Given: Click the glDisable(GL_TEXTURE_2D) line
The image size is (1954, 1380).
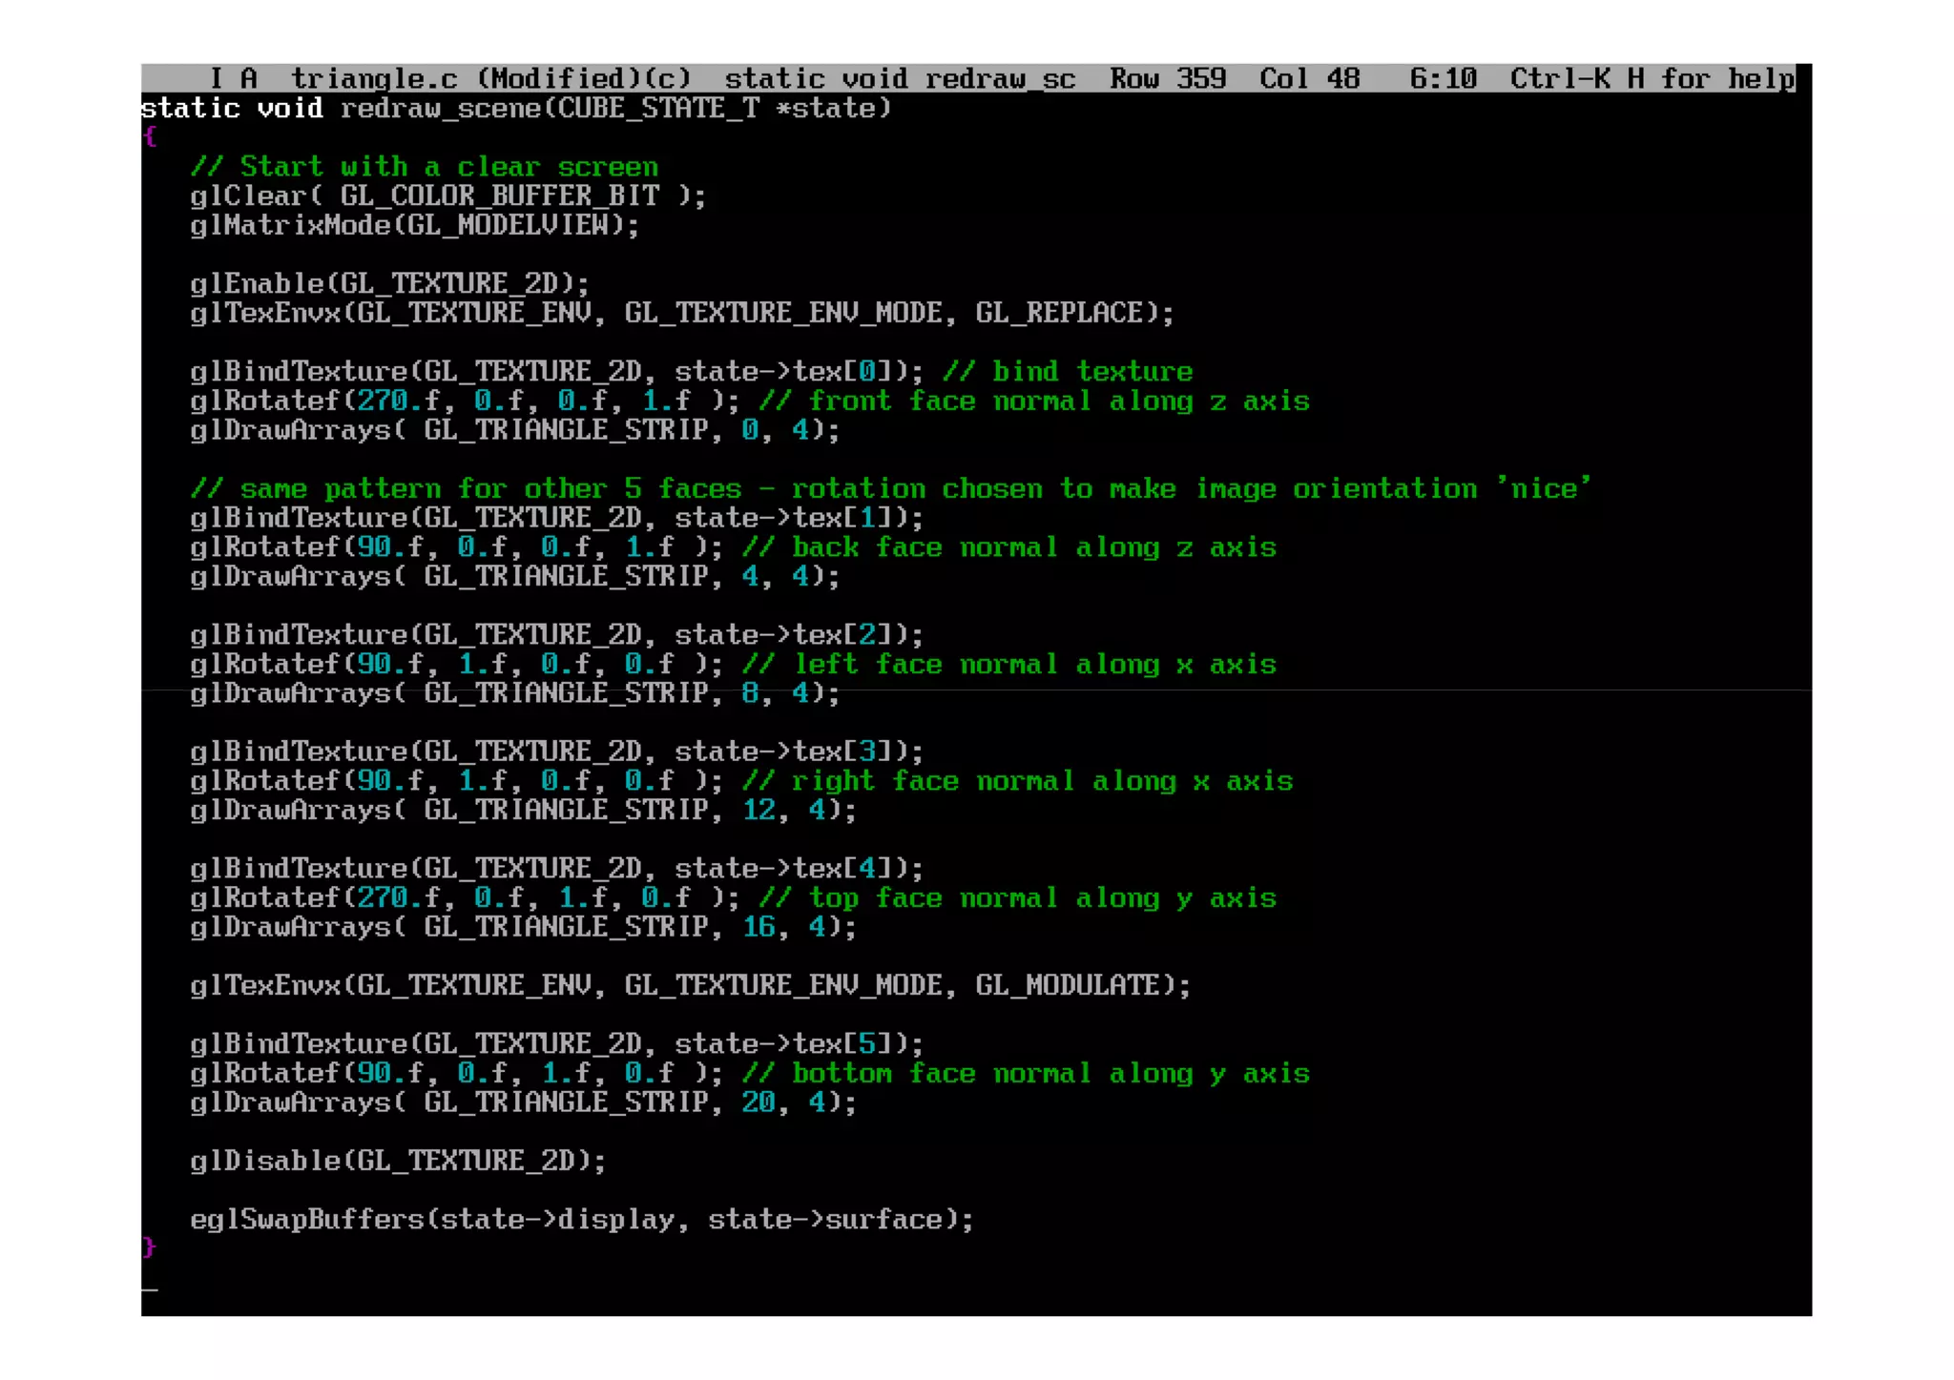Looking at the screenshot, I should (399, 1161).
